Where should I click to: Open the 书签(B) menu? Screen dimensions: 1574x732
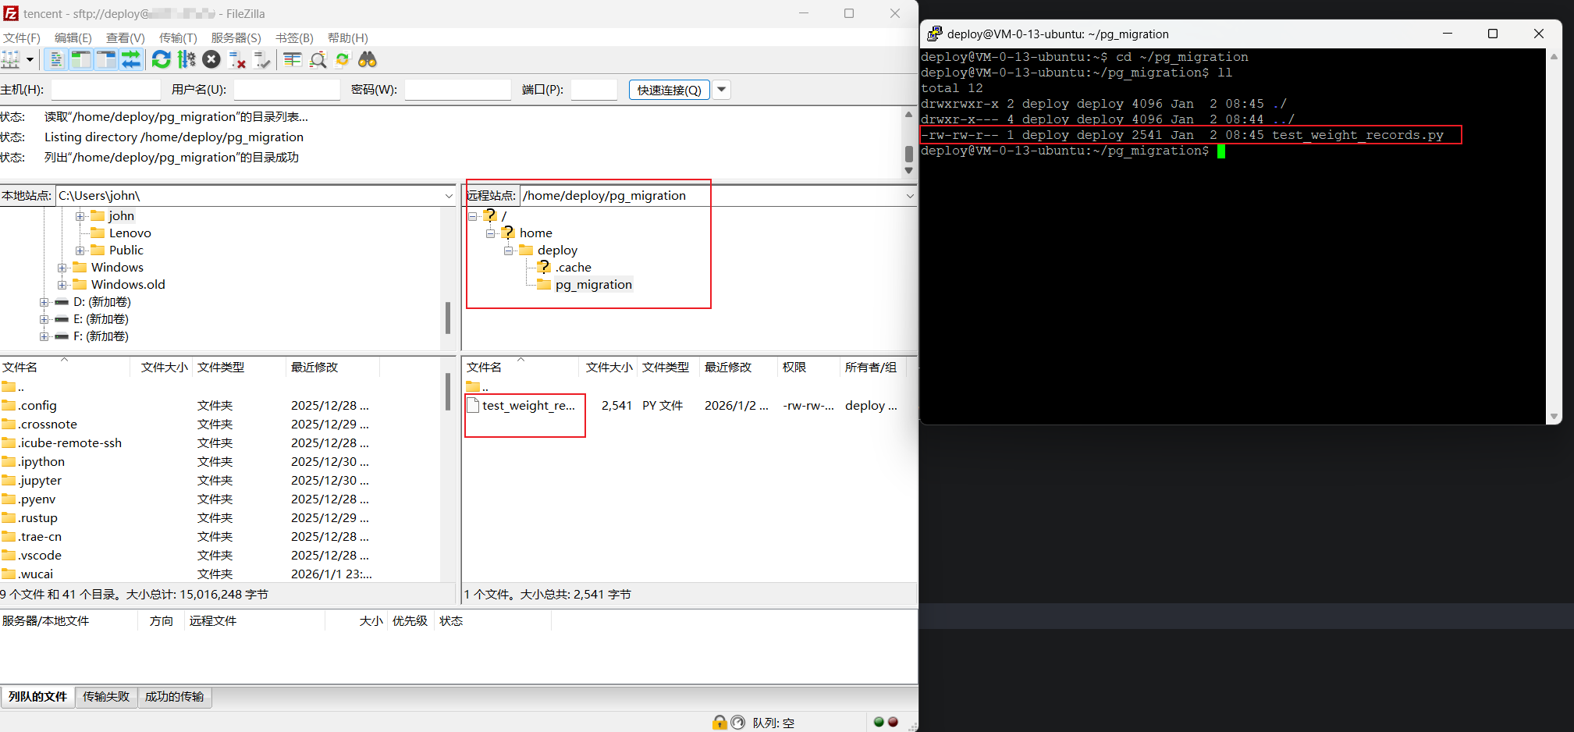point(294,37)
